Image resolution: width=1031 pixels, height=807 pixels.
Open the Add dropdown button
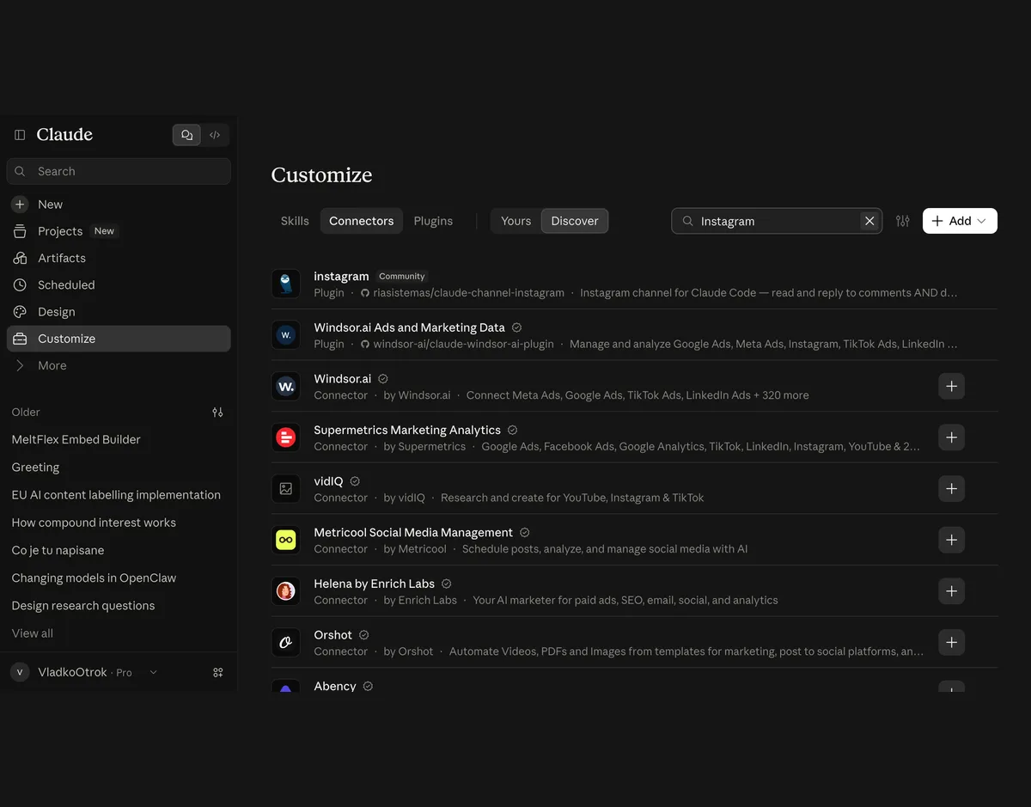[x=960, y=221]
